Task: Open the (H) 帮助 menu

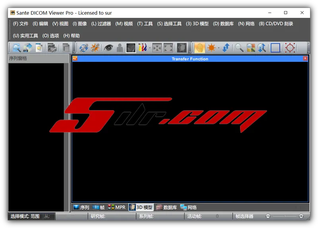Action: pos(72,36)
